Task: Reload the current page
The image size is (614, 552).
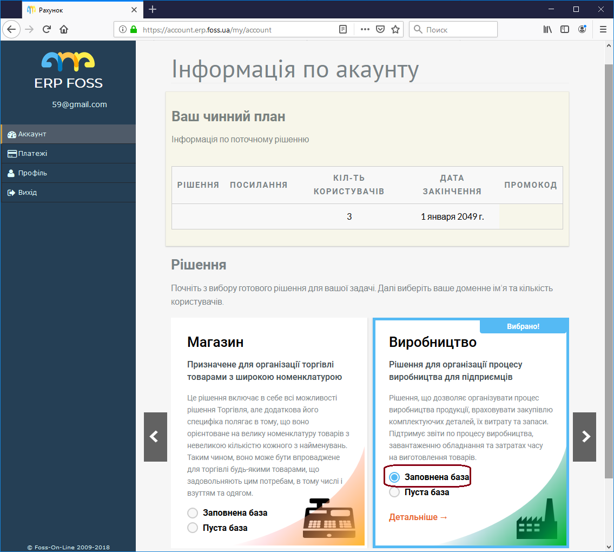Action: [47, 29]
